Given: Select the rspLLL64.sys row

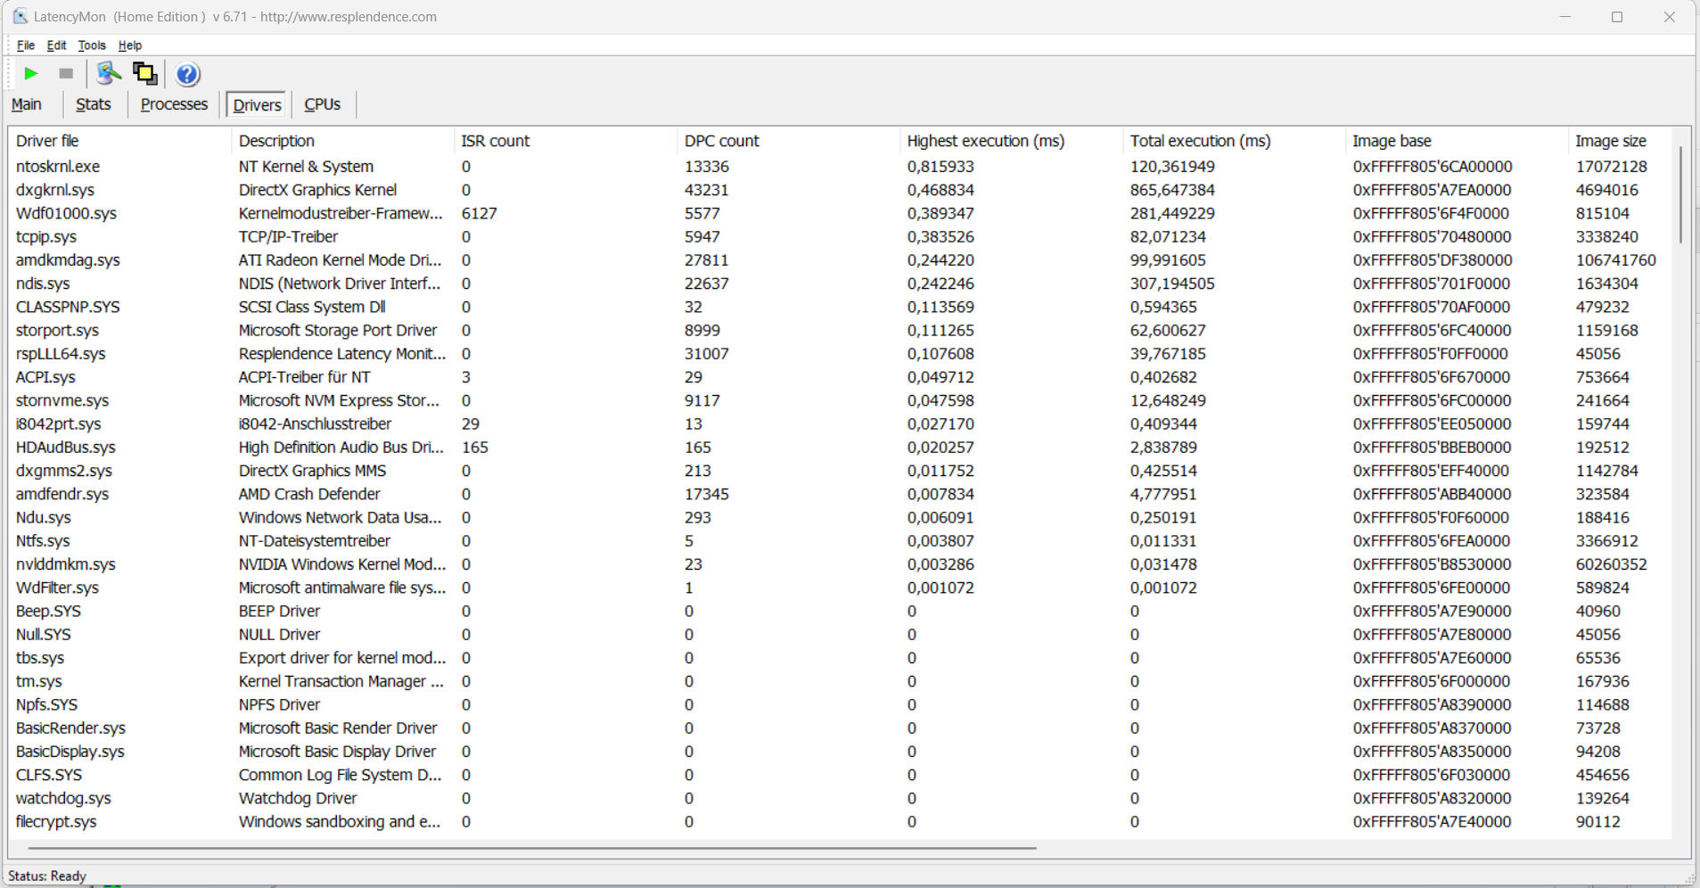Looking at the screenshot, I should tap(840, 354).
